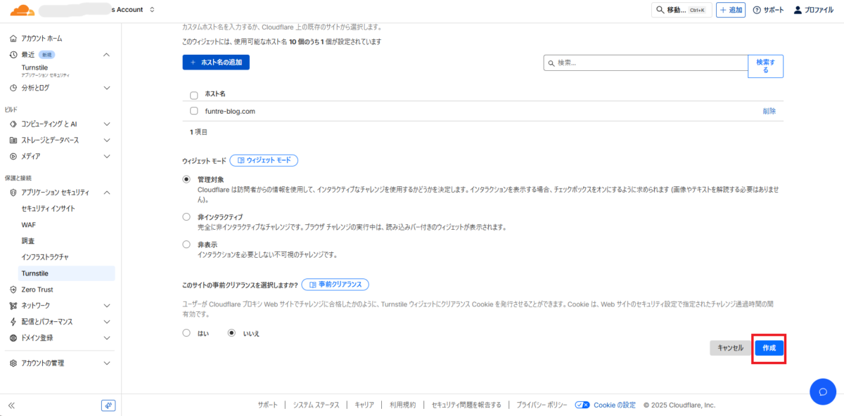Click the sidebar bottom-right settings icon
Image resolution: width=844 pixels, height=416 pixels.
point(108,405)
